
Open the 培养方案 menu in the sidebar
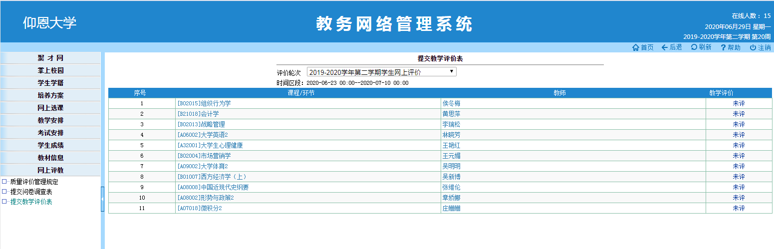pos(50,95)
